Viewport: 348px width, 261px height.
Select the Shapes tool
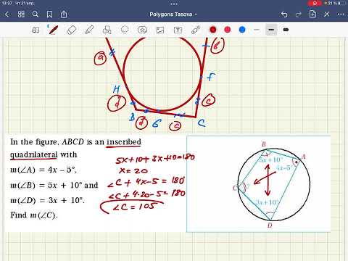107,30
